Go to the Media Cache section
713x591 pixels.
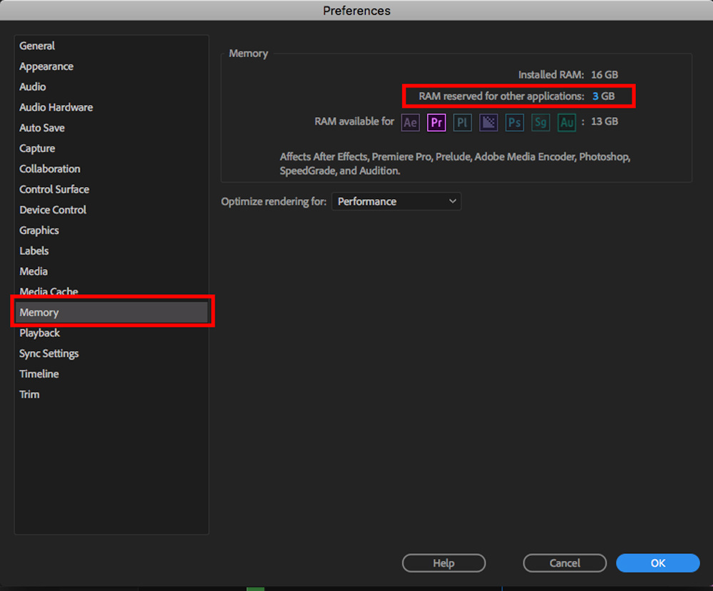pos(48,291)
